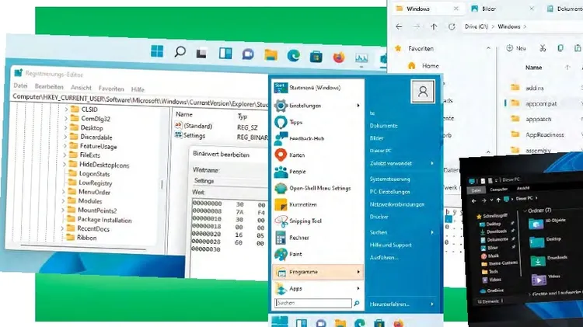Open Apps submenu in start menu

coord(318,288)
